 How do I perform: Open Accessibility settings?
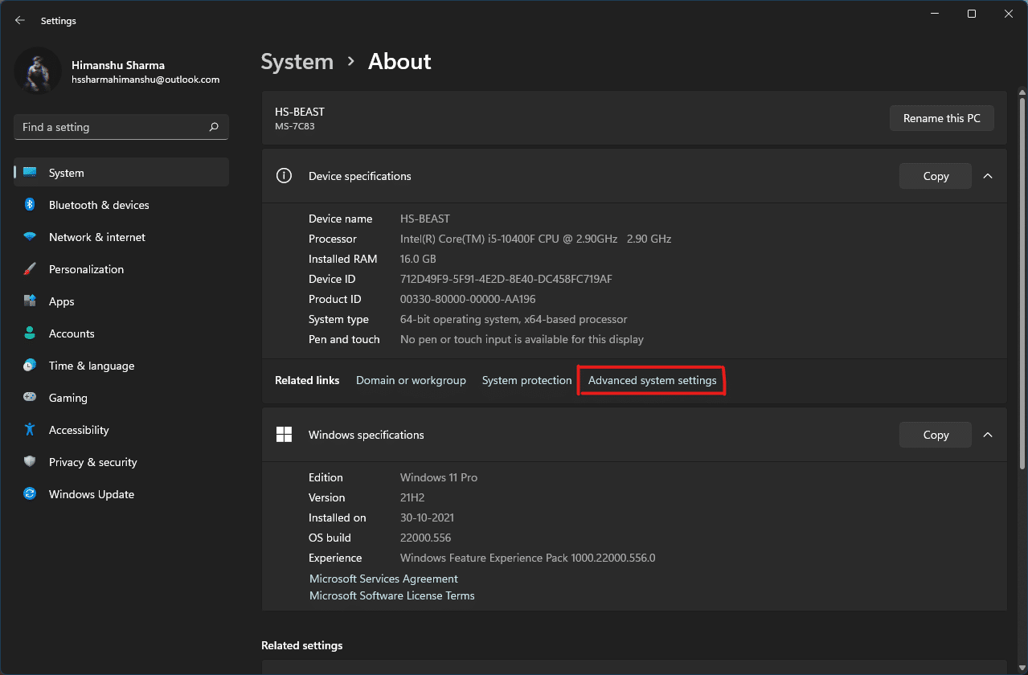[x=121, y=430]
